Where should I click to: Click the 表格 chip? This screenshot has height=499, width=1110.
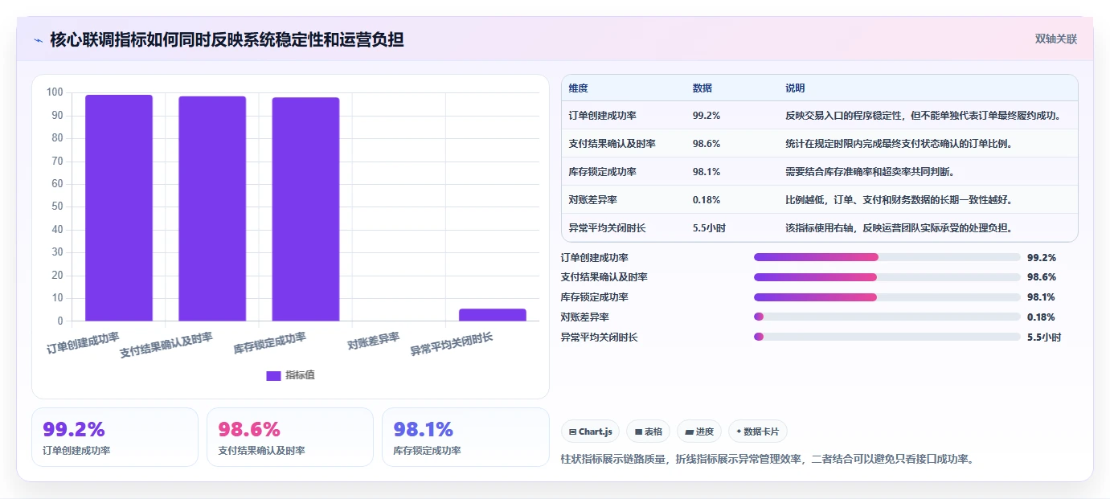coord(649,432)
